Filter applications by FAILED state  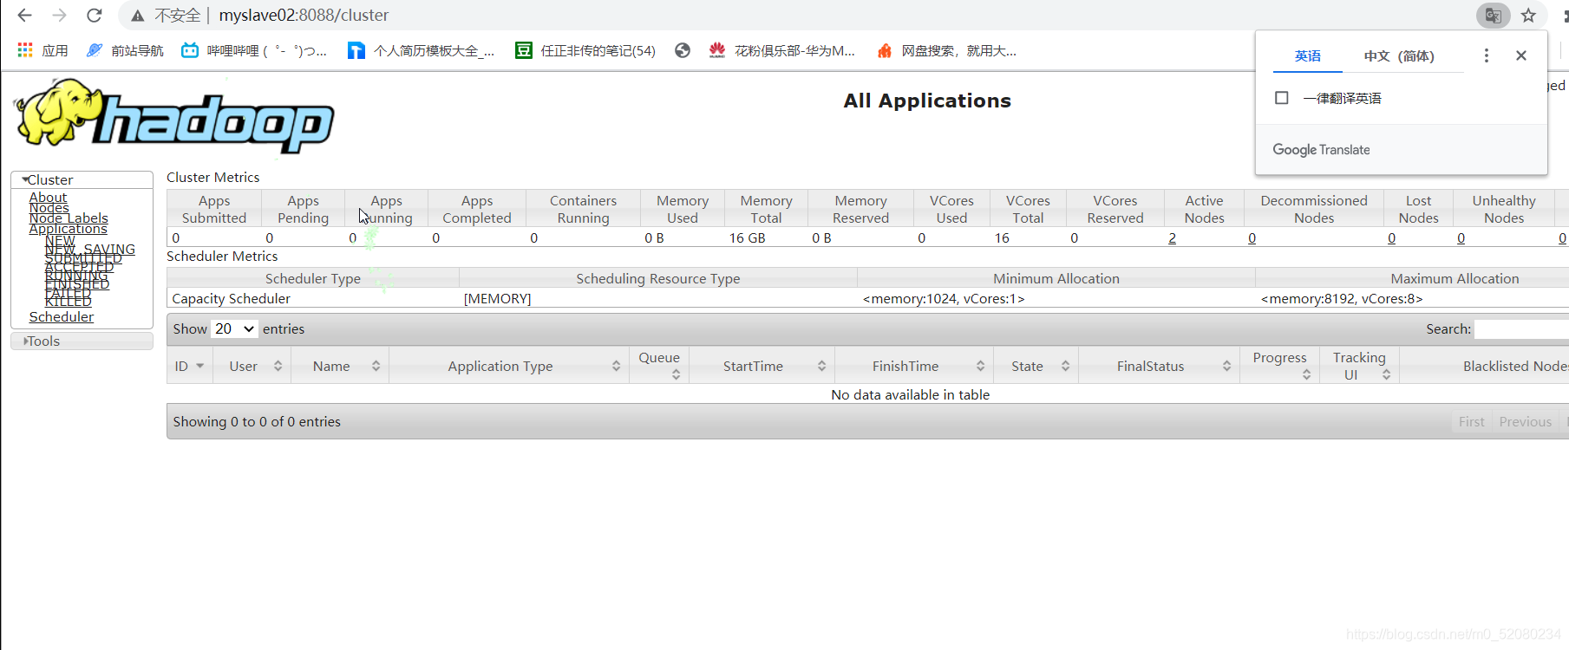[68, 293]
